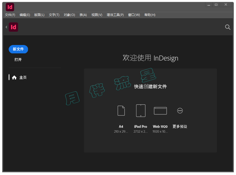Maximize the InDesign window

216,5
